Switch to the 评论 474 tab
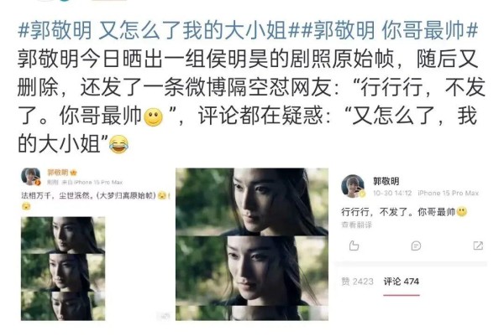Viewport: 504px width, 336px height. (x=402, y=282)
